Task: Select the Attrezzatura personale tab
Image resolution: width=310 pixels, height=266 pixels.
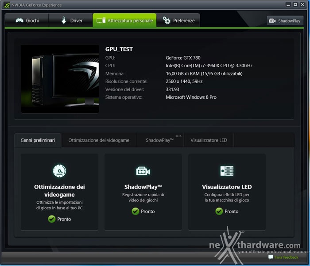Action: pyautogui.click(x=124, y=20)
